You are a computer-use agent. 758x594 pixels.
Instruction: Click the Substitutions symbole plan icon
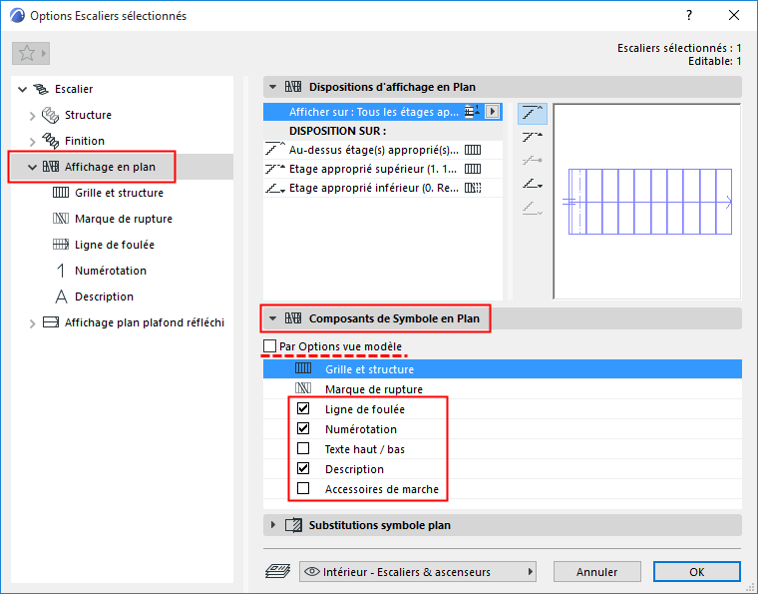point(293,525)
